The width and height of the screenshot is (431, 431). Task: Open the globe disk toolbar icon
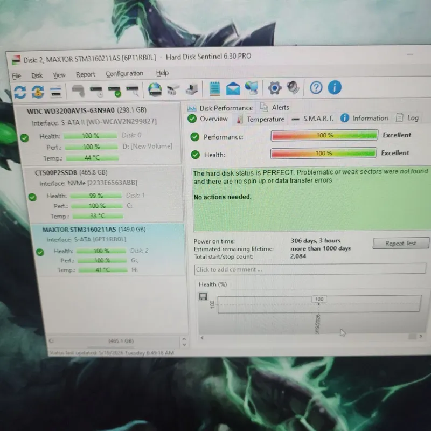click(x=155, y=89)
